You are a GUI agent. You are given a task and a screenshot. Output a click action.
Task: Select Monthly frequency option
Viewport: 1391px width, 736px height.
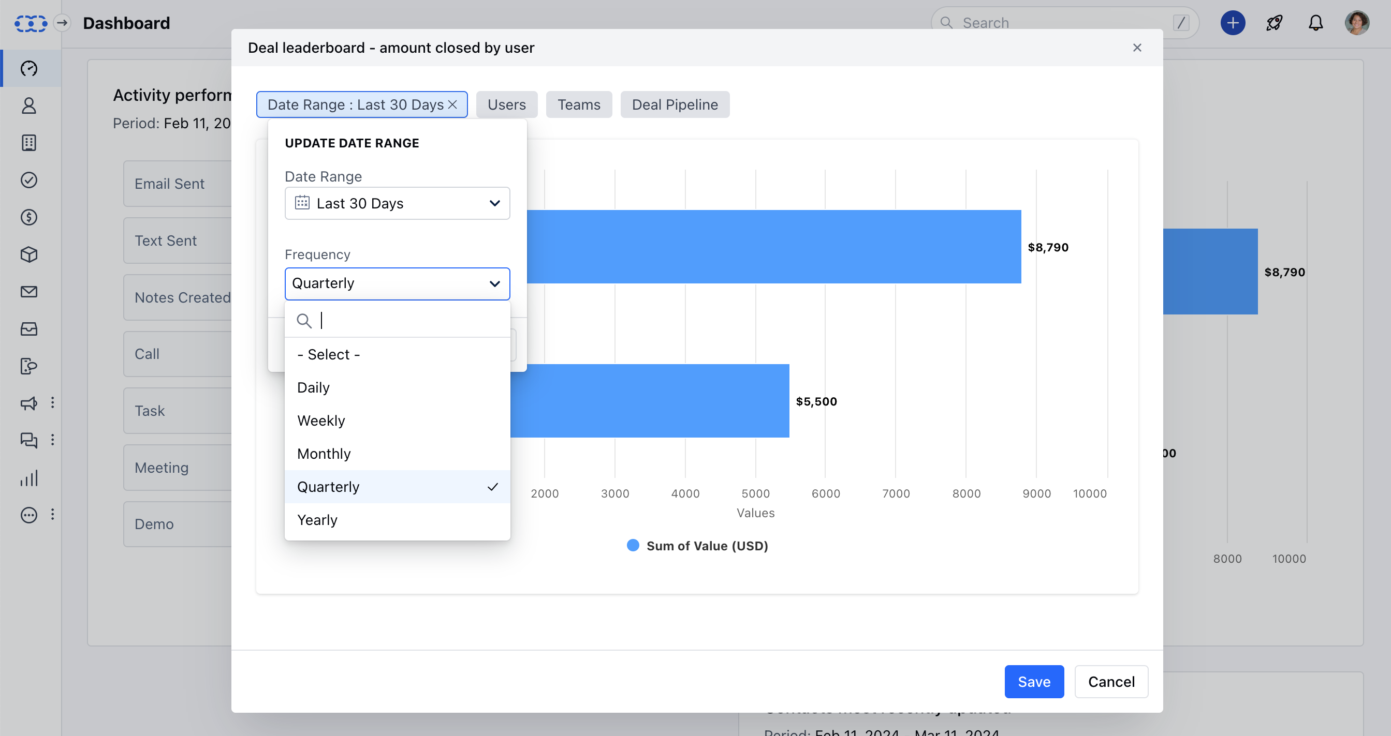[397, 454]
